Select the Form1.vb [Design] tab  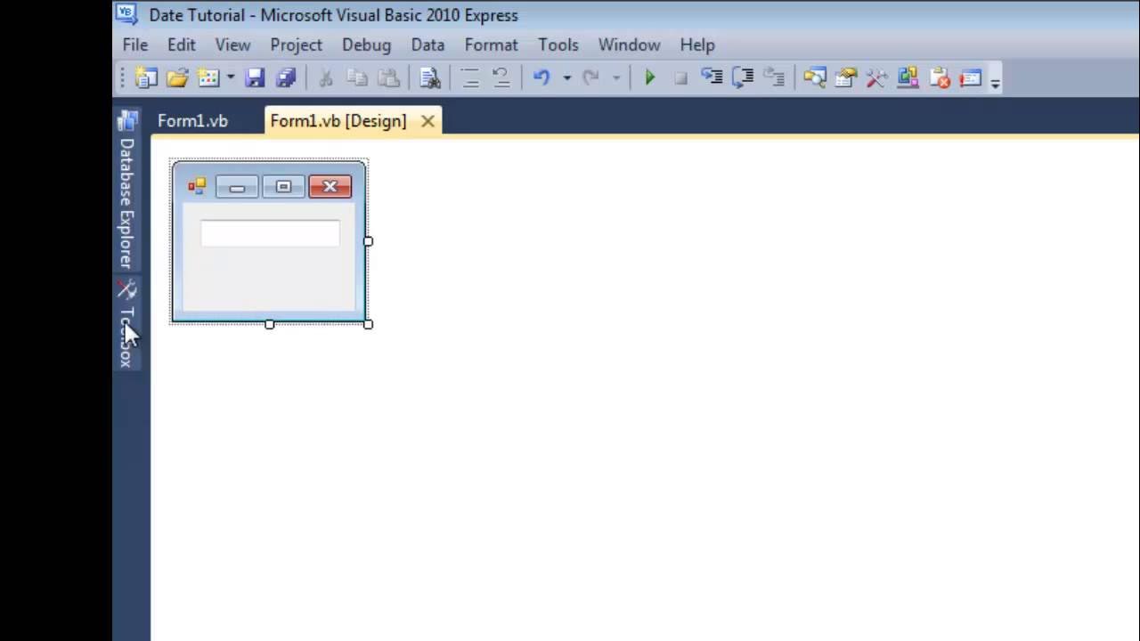click(338, 121)
